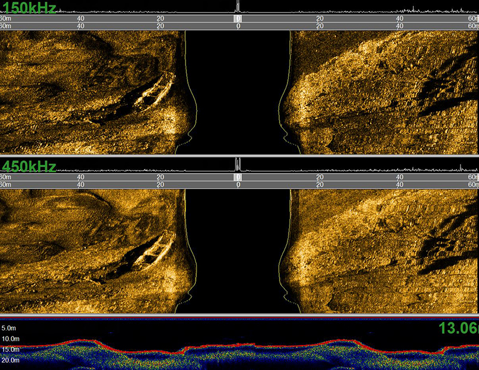The image size is (479, 370).
Task: Click the center zero marker on 450kHz ruler
Action: point(238,178)
